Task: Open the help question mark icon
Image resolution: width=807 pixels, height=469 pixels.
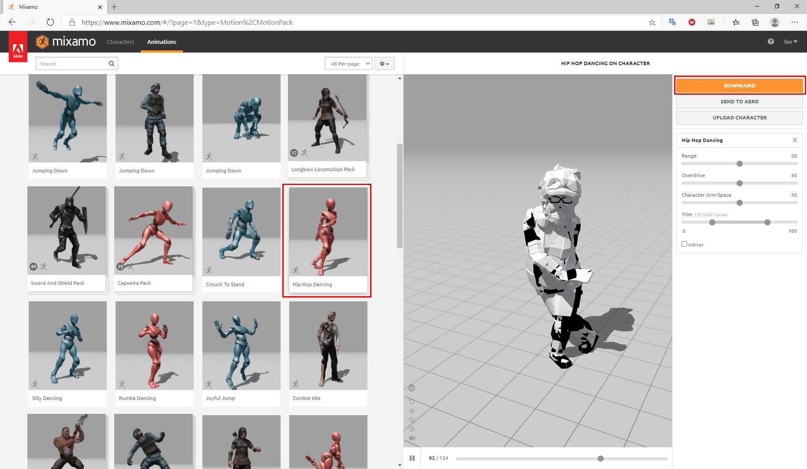Action: tap(771, 42)
